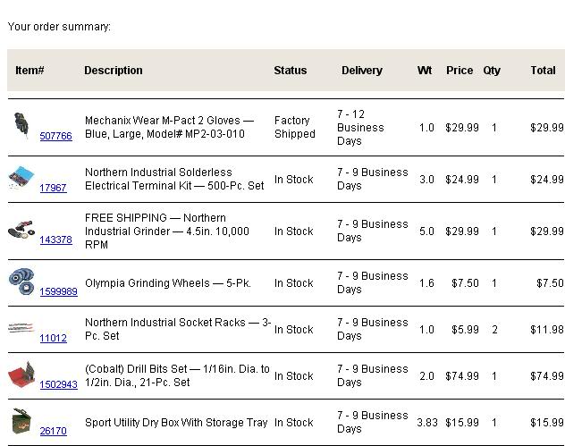Click the $24.99 price for terminal kit
The image size is (565, 446).
coord(462,180)
